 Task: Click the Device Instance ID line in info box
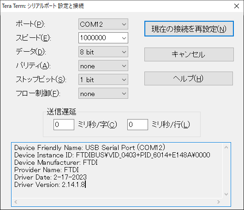coord(112,155)
